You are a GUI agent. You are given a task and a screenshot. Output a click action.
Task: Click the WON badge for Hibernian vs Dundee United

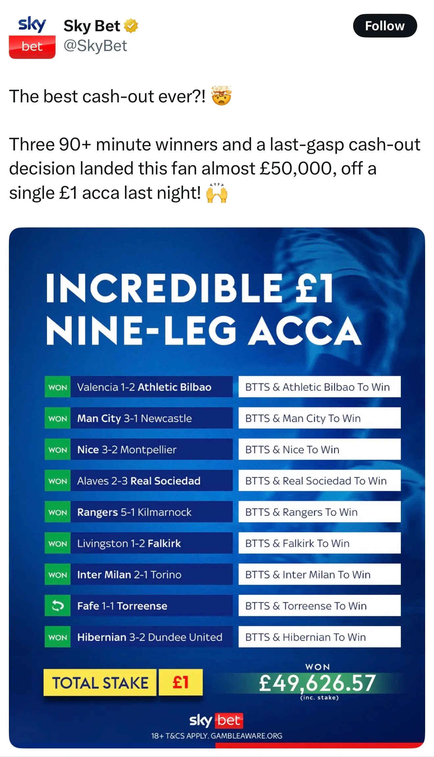coord(57,637)
